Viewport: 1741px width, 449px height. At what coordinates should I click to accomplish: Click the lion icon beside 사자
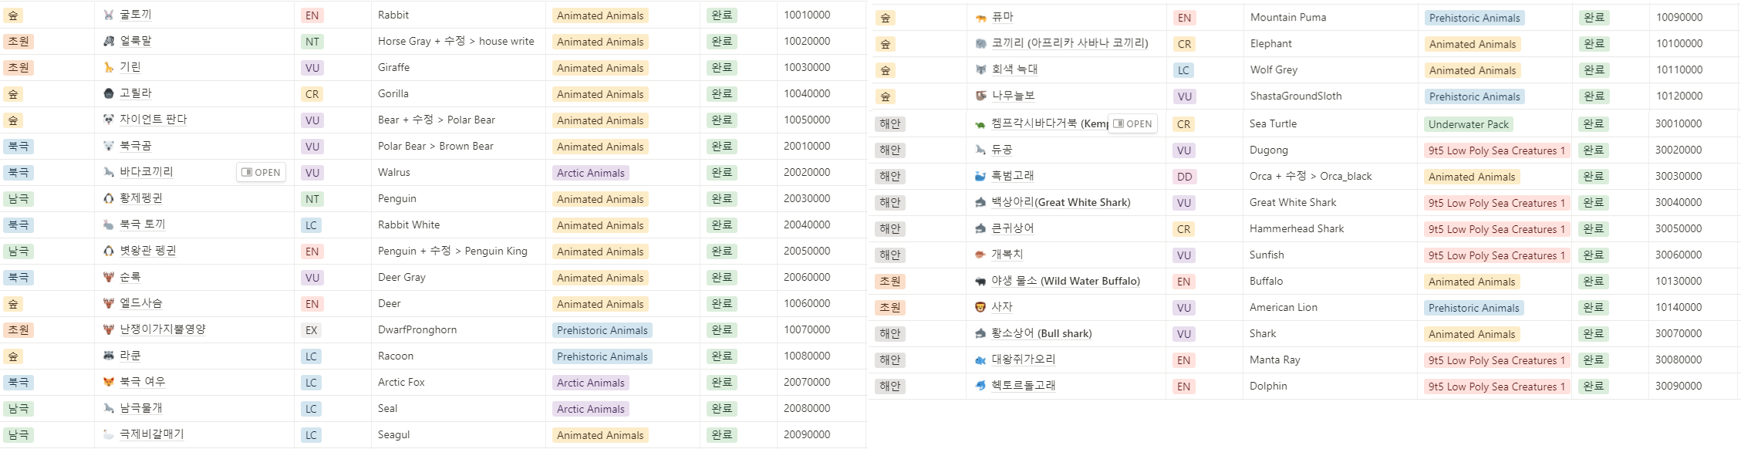coord(980,307)
